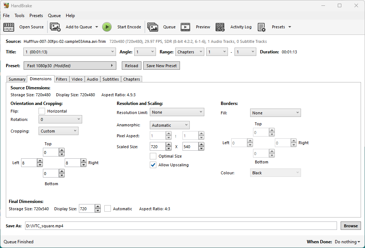Open Activity Log from its toolbar icon
Screen dimensions: 365x248
[220, 27]
